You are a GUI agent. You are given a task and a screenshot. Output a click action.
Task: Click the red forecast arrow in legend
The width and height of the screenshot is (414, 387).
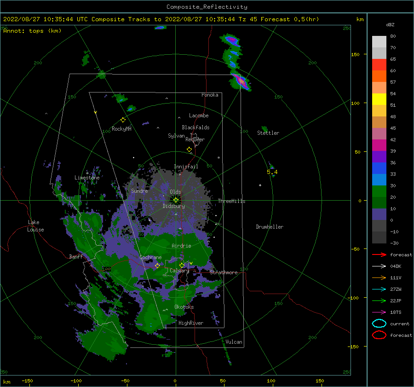(x=379, y=254)
